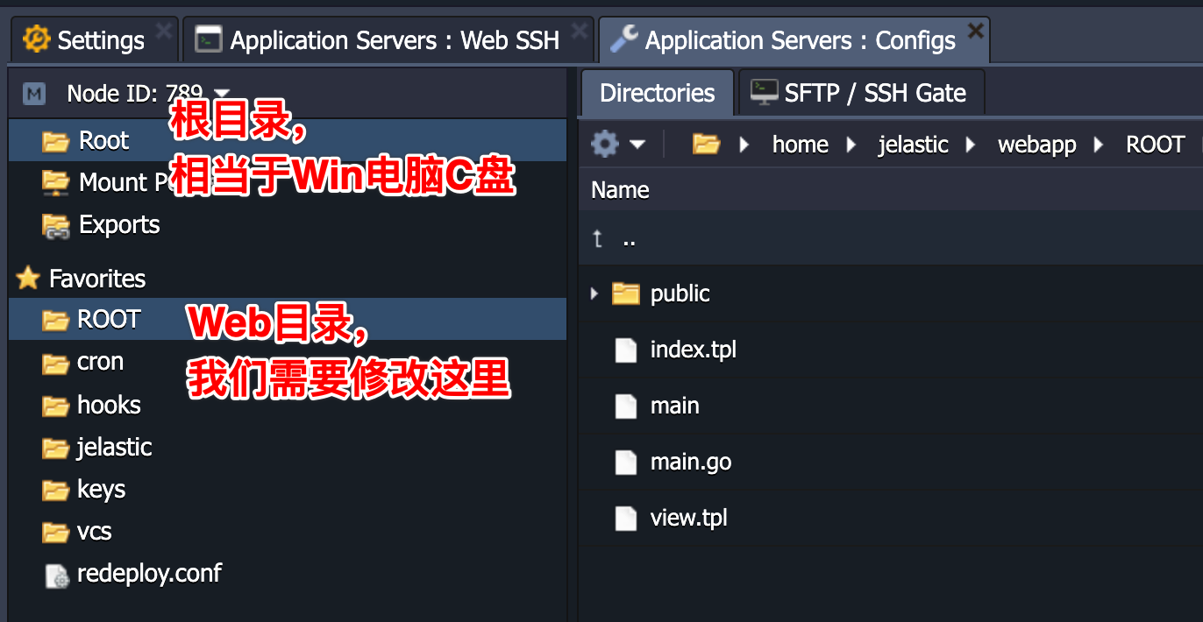Select the cron folder in Favorites

click(x=99, y=362)
